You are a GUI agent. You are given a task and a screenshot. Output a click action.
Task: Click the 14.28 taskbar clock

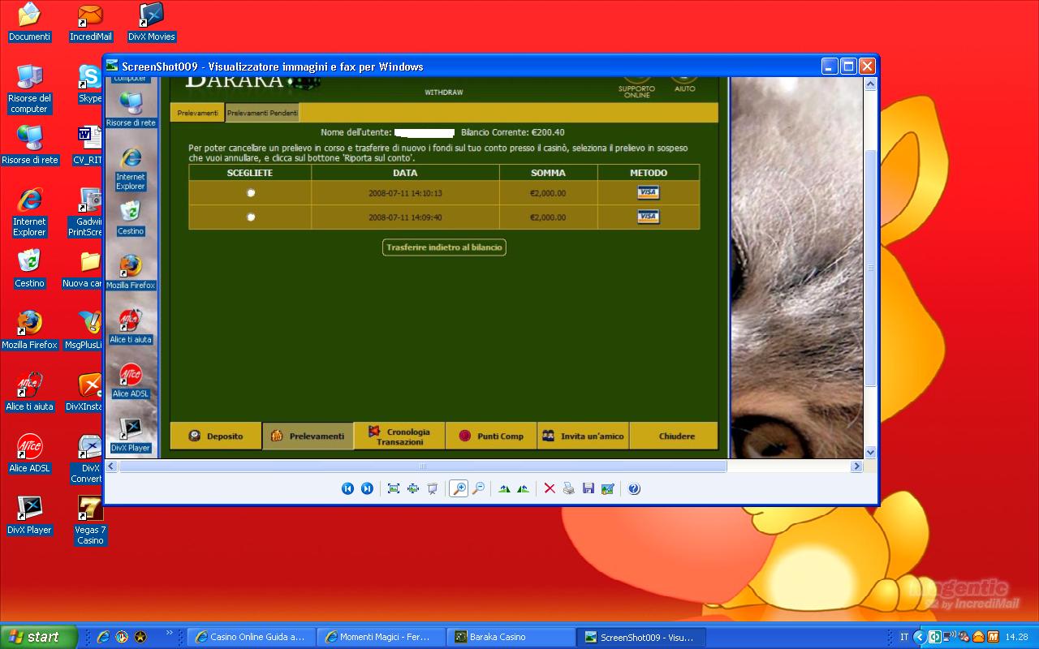tap(1017, 637)
